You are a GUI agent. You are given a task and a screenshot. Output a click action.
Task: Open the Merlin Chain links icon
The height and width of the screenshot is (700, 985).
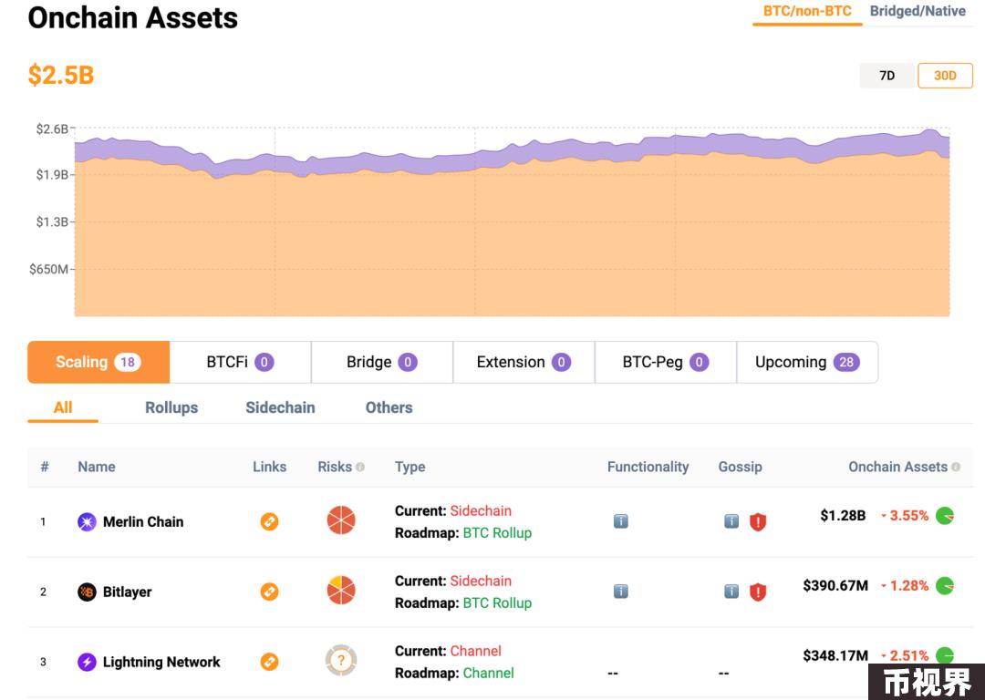click(x=269, y=521)
